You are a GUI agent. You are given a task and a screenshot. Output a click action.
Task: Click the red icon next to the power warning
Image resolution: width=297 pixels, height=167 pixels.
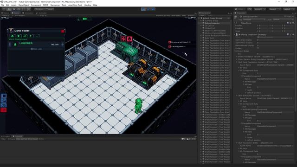tap(129, 39)
